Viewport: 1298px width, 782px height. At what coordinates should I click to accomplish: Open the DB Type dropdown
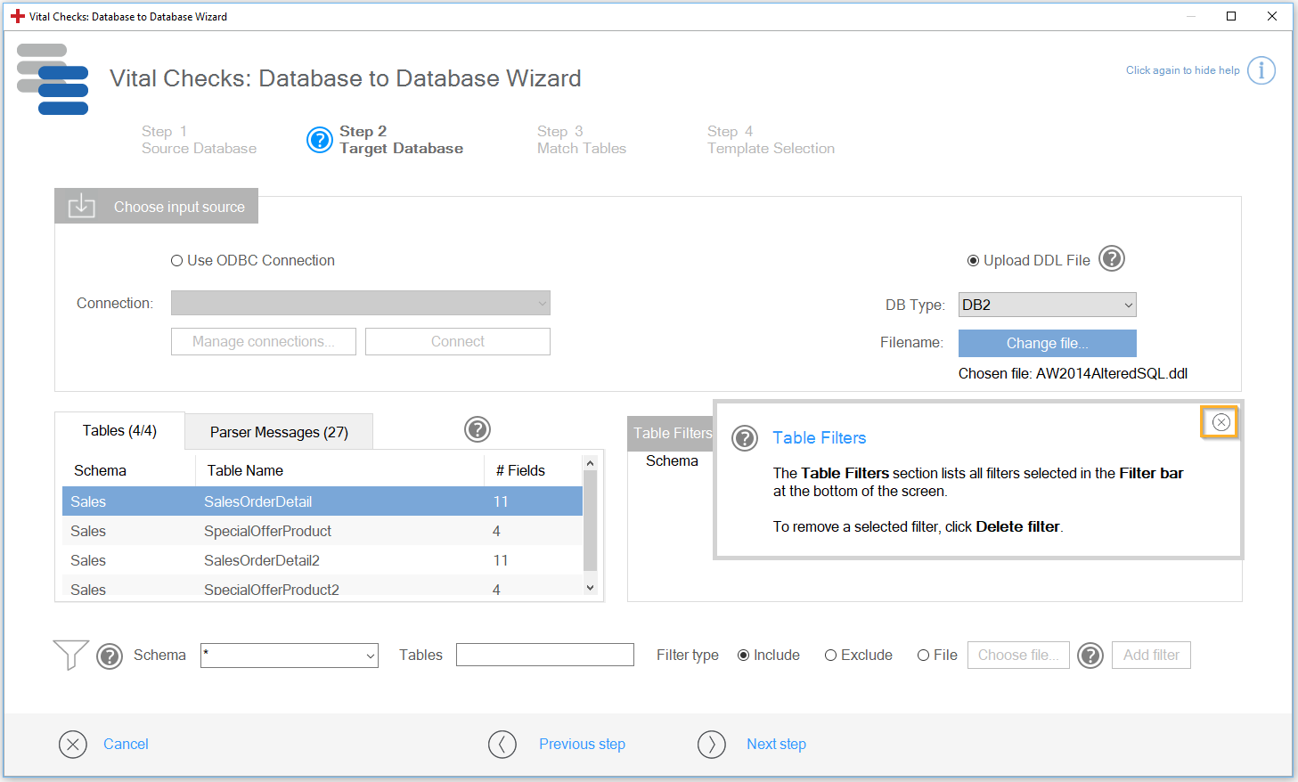(1047, 305)
